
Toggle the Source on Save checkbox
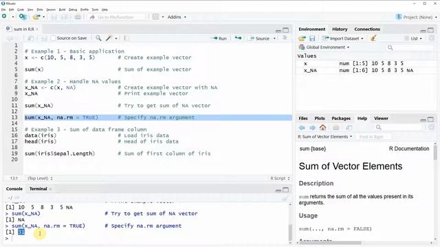click(54, 38)
